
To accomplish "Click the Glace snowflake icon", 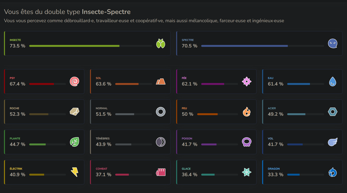I will (x=247, y=172).
